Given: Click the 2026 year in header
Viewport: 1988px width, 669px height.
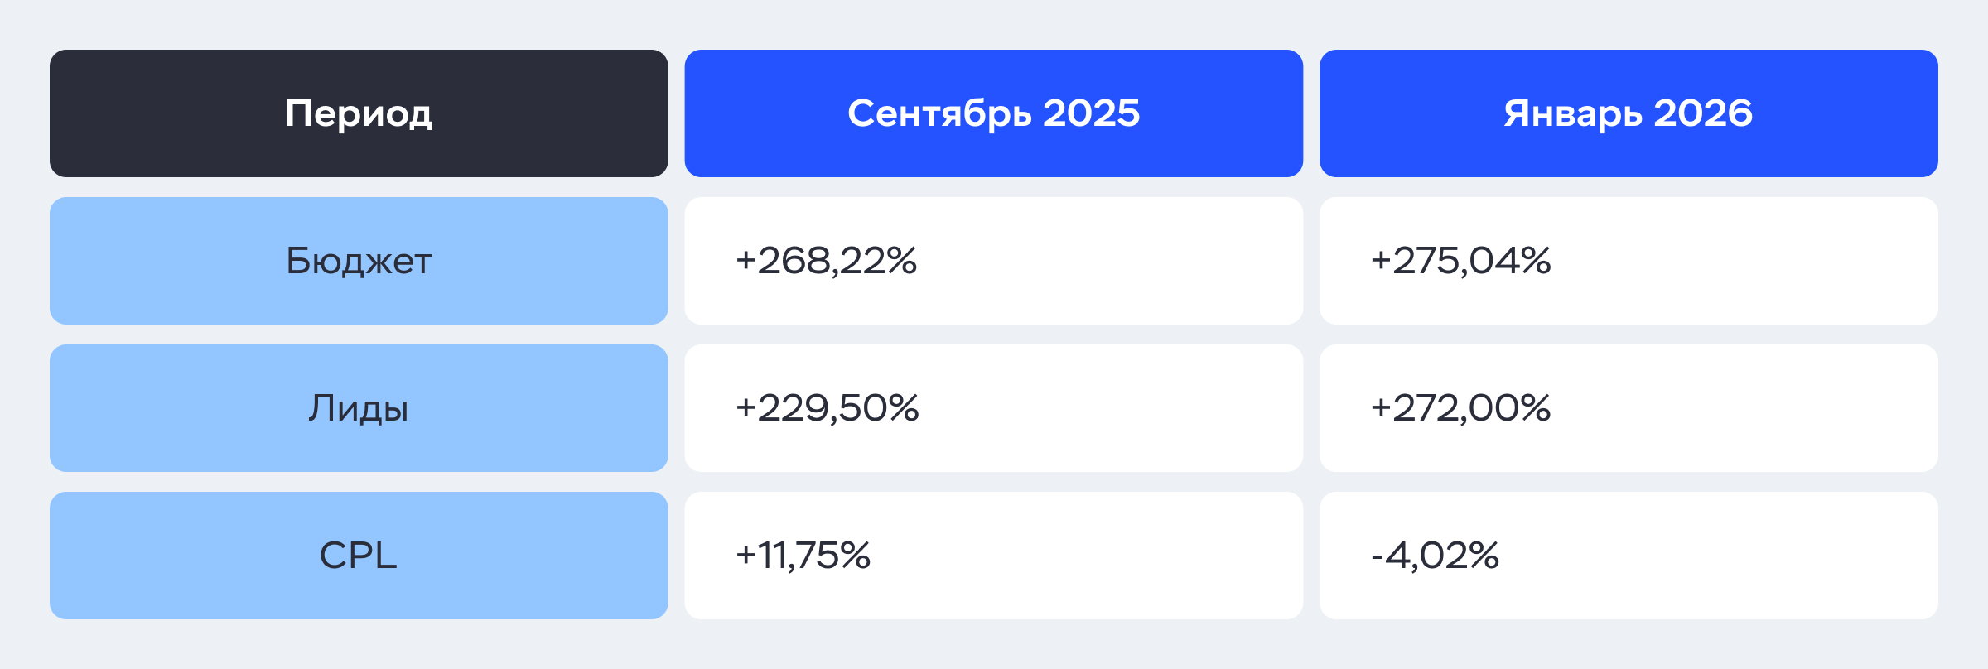Looking at the screenshot, I should 1703,113.
